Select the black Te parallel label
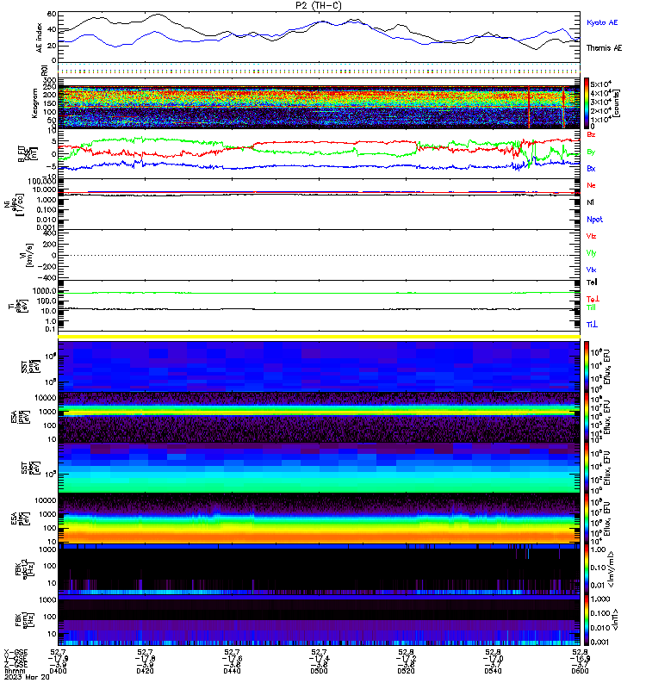The width and height of the screenshot is (646, 689). coord(592,282)
